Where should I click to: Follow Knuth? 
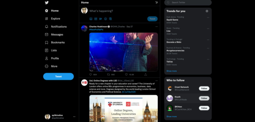(x=204, y=98)
